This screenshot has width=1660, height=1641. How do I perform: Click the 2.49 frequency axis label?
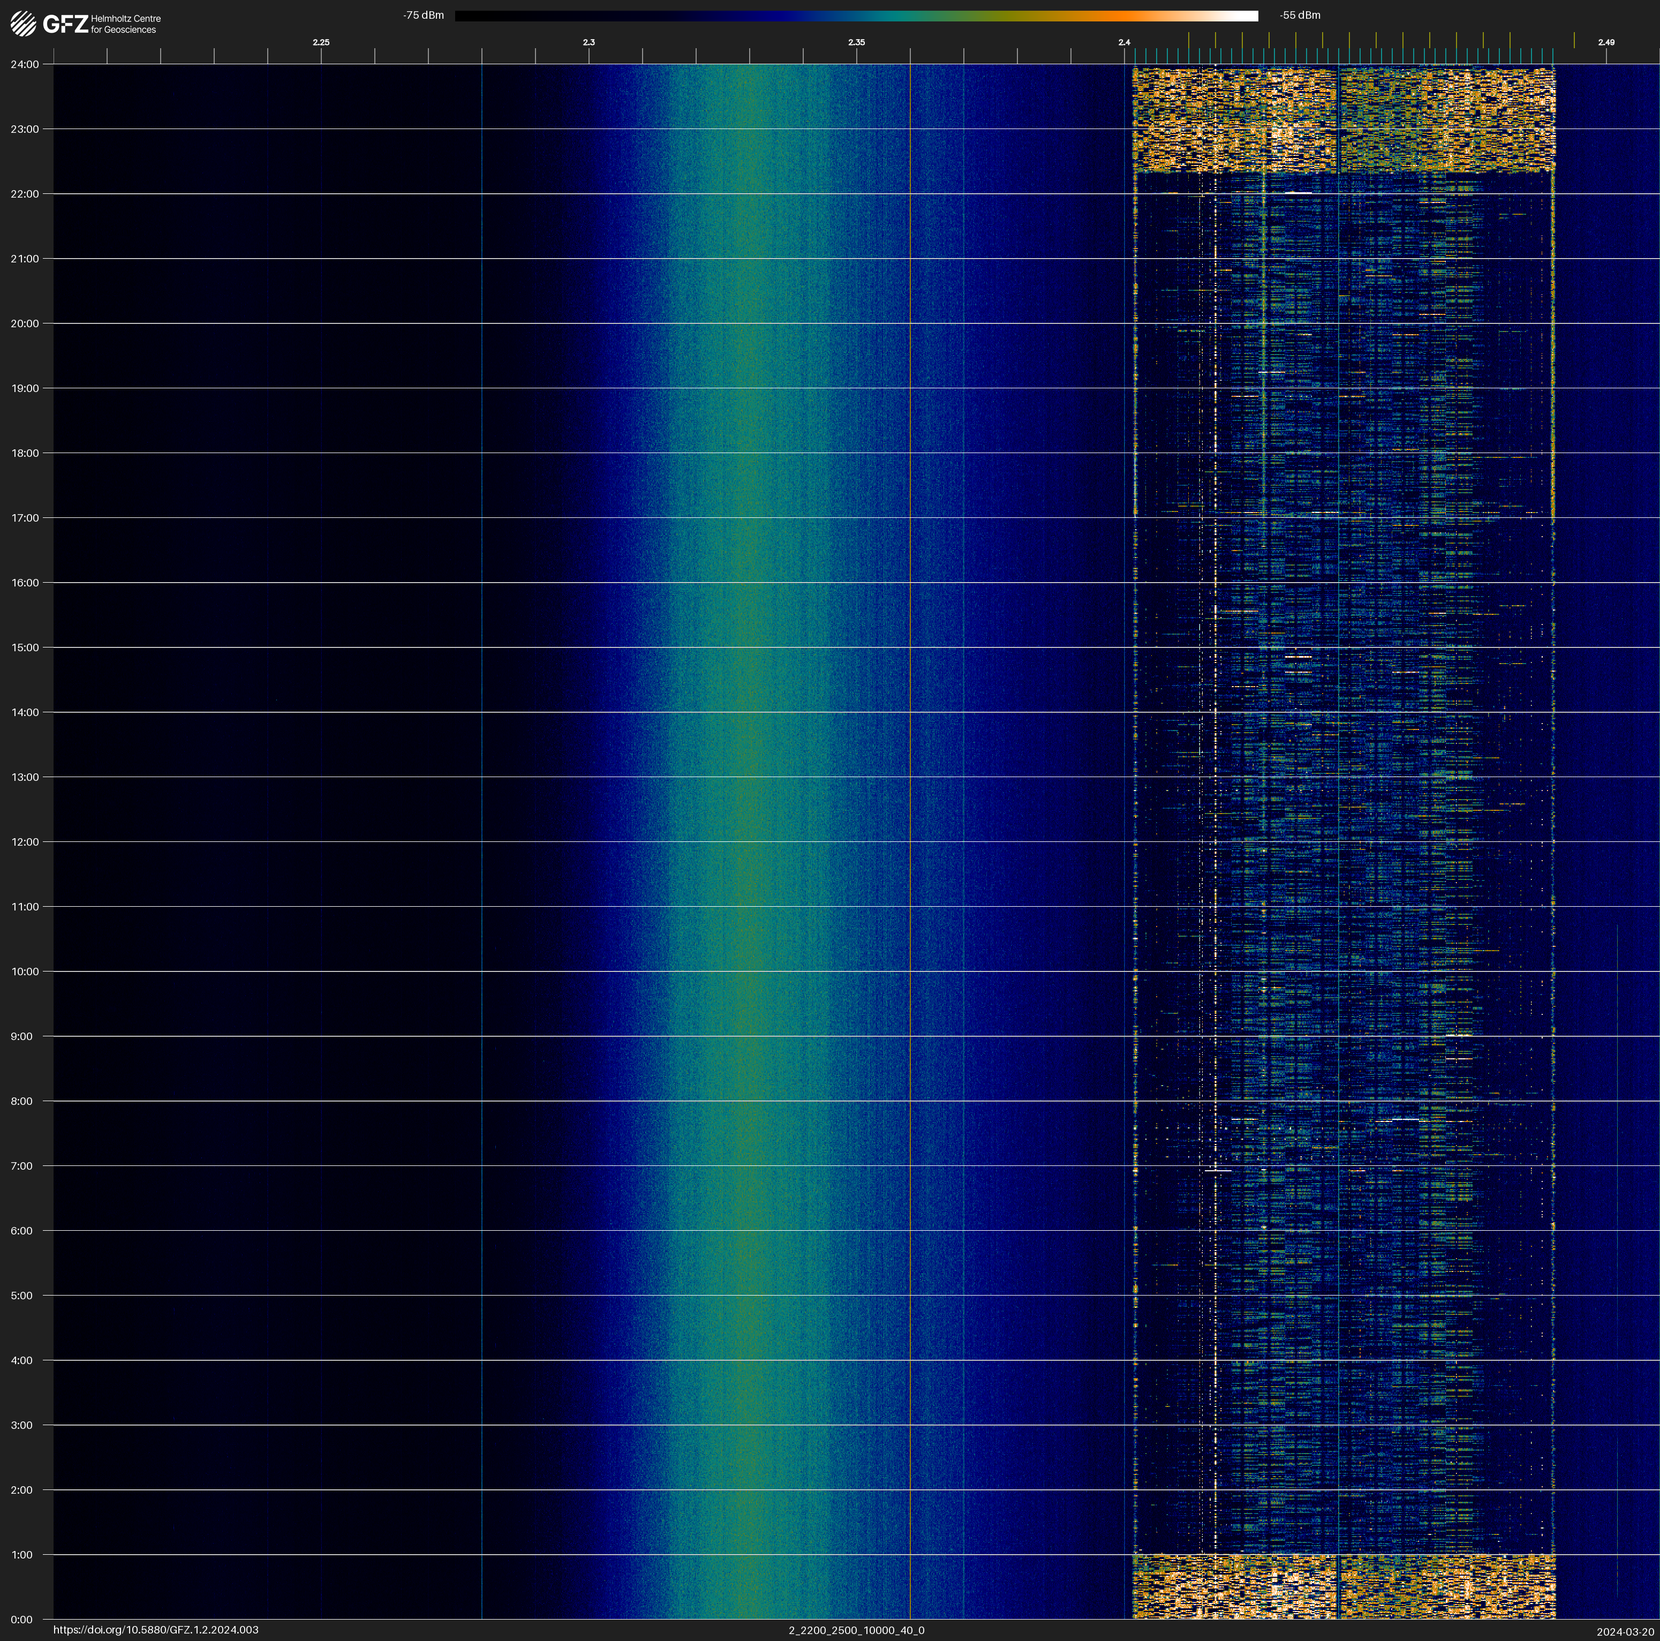click(1606, 42)
